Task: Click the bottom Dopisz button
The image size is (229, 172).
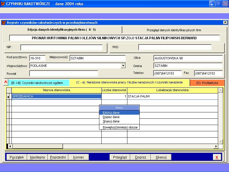Action: (141, 157)
